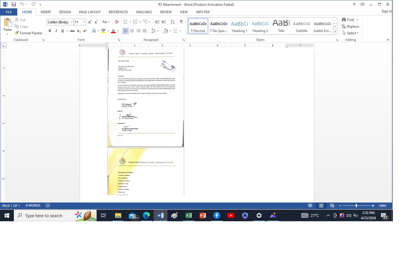Viewport: 413px width, 261px height.
Task: Open the FILE menu
Action: point(9,12)
